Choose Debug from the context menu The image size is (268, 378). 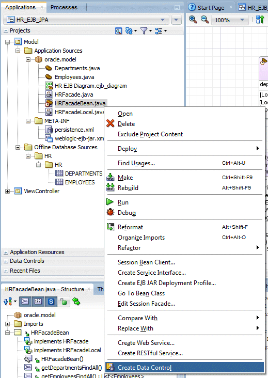(185, 213)
